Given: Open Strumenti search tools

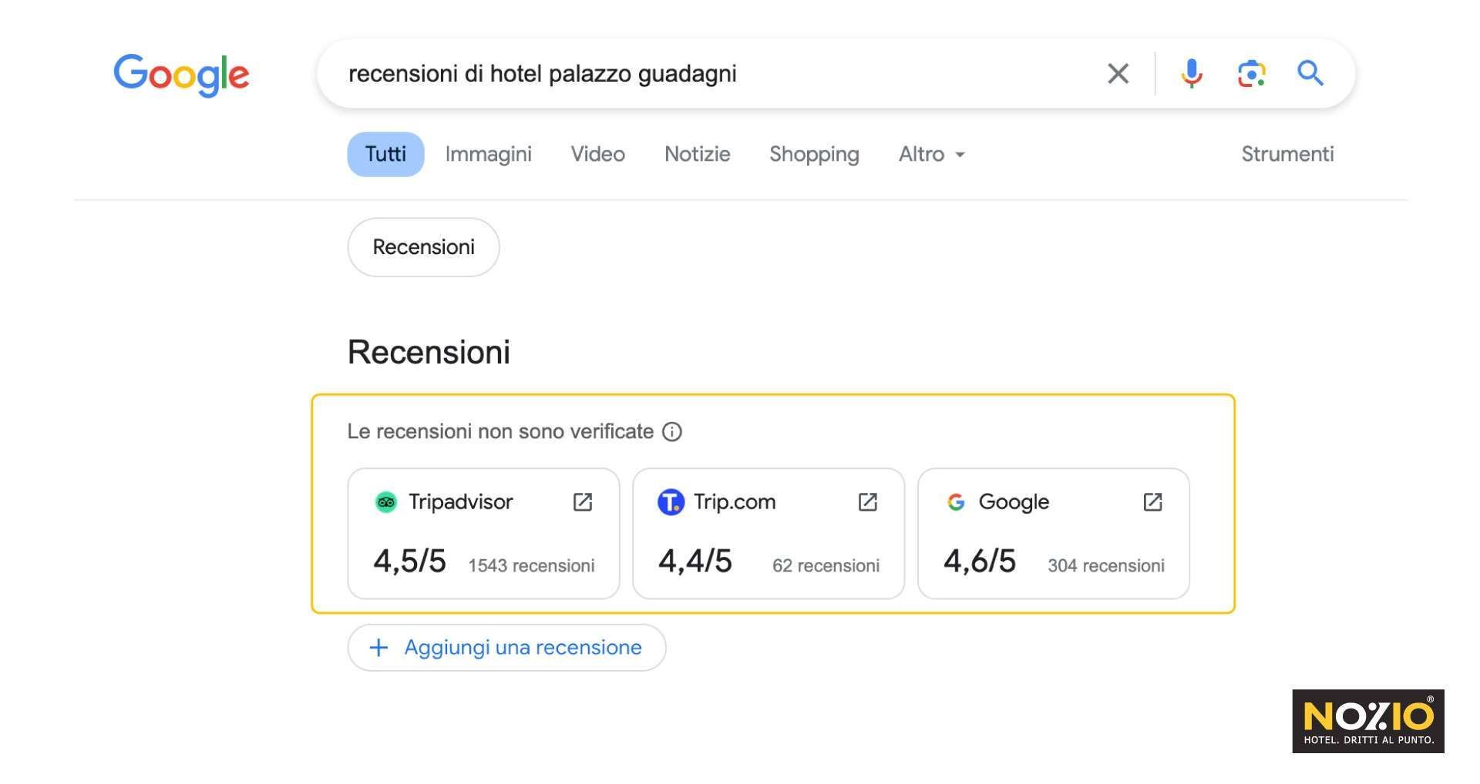Looking at the screenshot, I should tap(1287, 154).
